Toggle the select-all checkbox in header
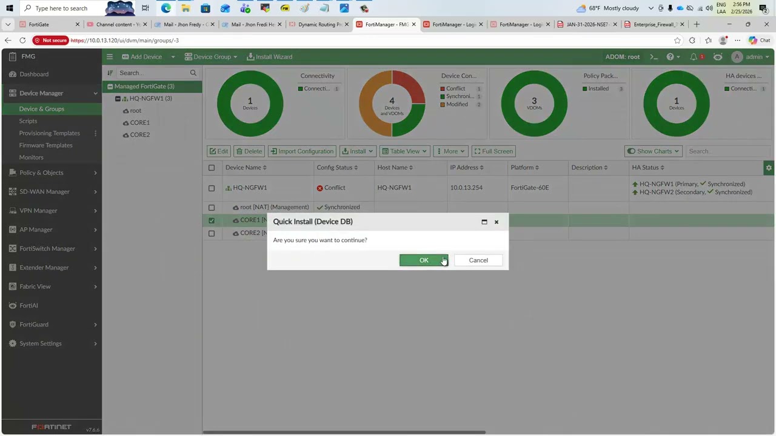 pyautogui.click(x=212, y=168)
